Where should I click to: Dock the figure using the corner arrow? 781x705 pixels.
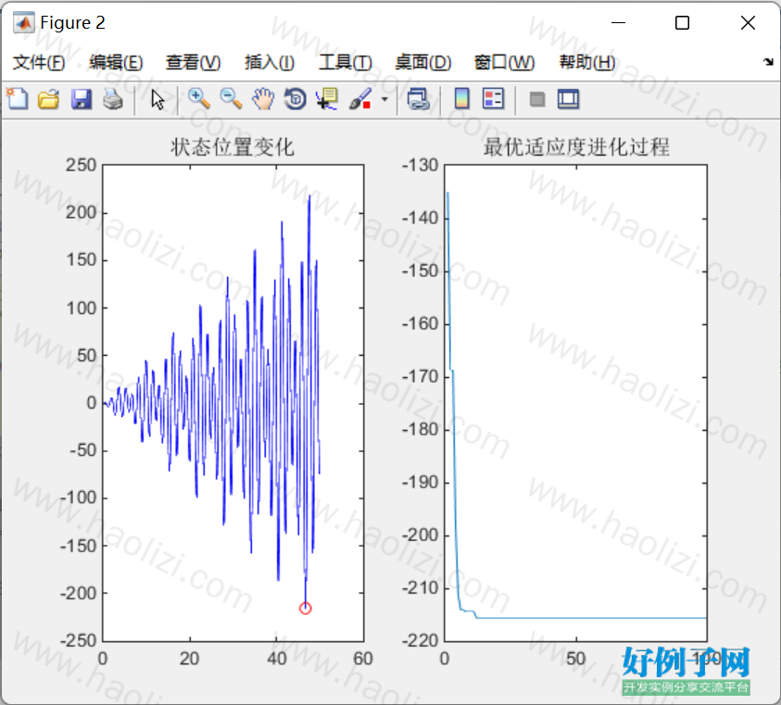pyautogui.click(x=768, y=62)
